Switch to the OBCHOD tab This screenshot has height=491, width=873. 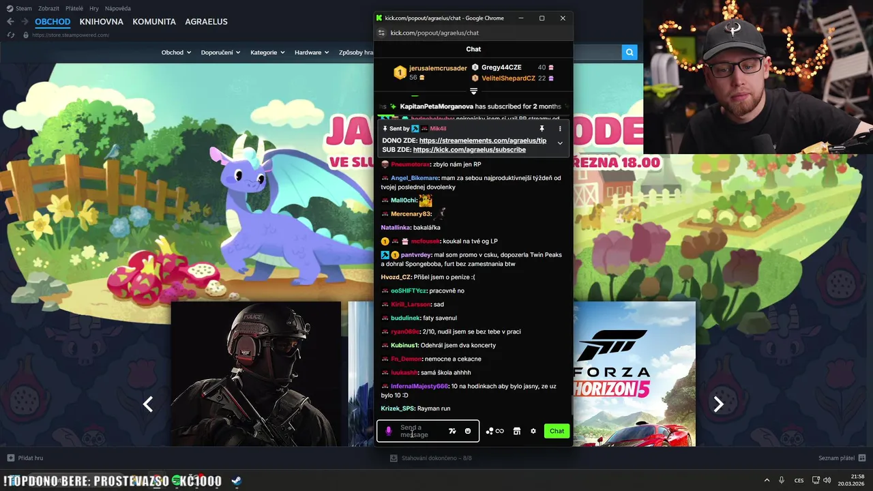tap(53, 22)
